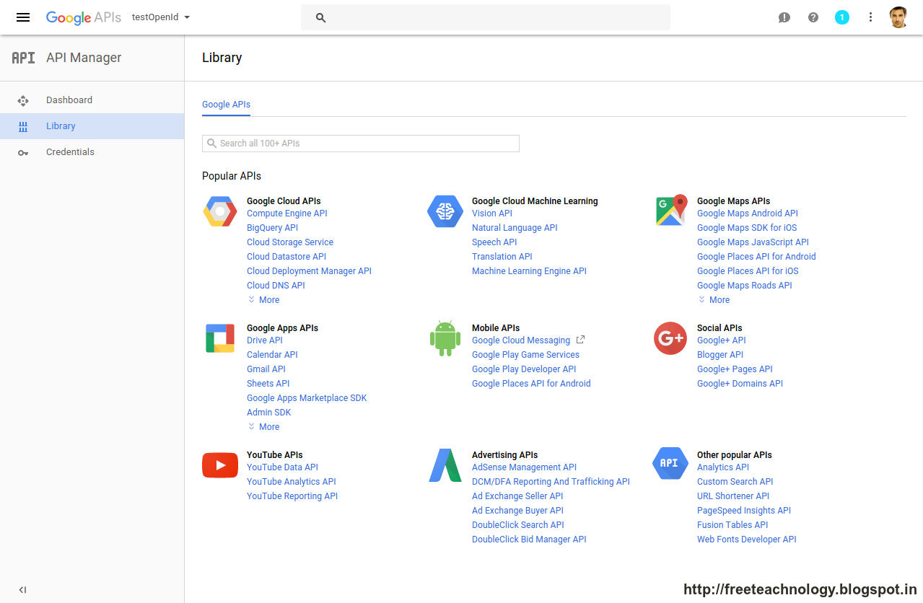Collapse the sidebar with the arrow icon
923x603 pixels.
point(22,589)
